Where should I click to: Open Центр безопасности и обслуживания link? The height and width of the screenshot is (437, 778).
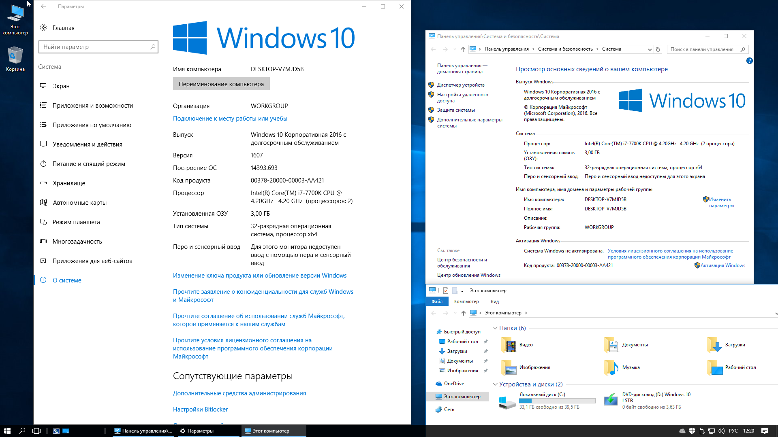[462, 263]
